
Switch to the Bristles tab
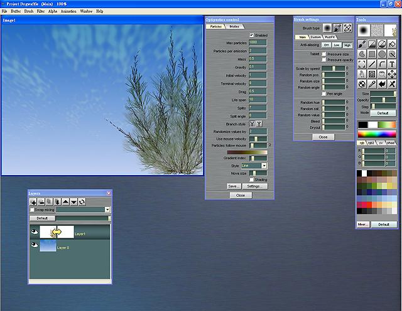[x=234, y=27]
